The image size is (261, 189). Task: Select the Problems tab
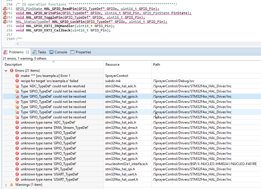(16, 52)
